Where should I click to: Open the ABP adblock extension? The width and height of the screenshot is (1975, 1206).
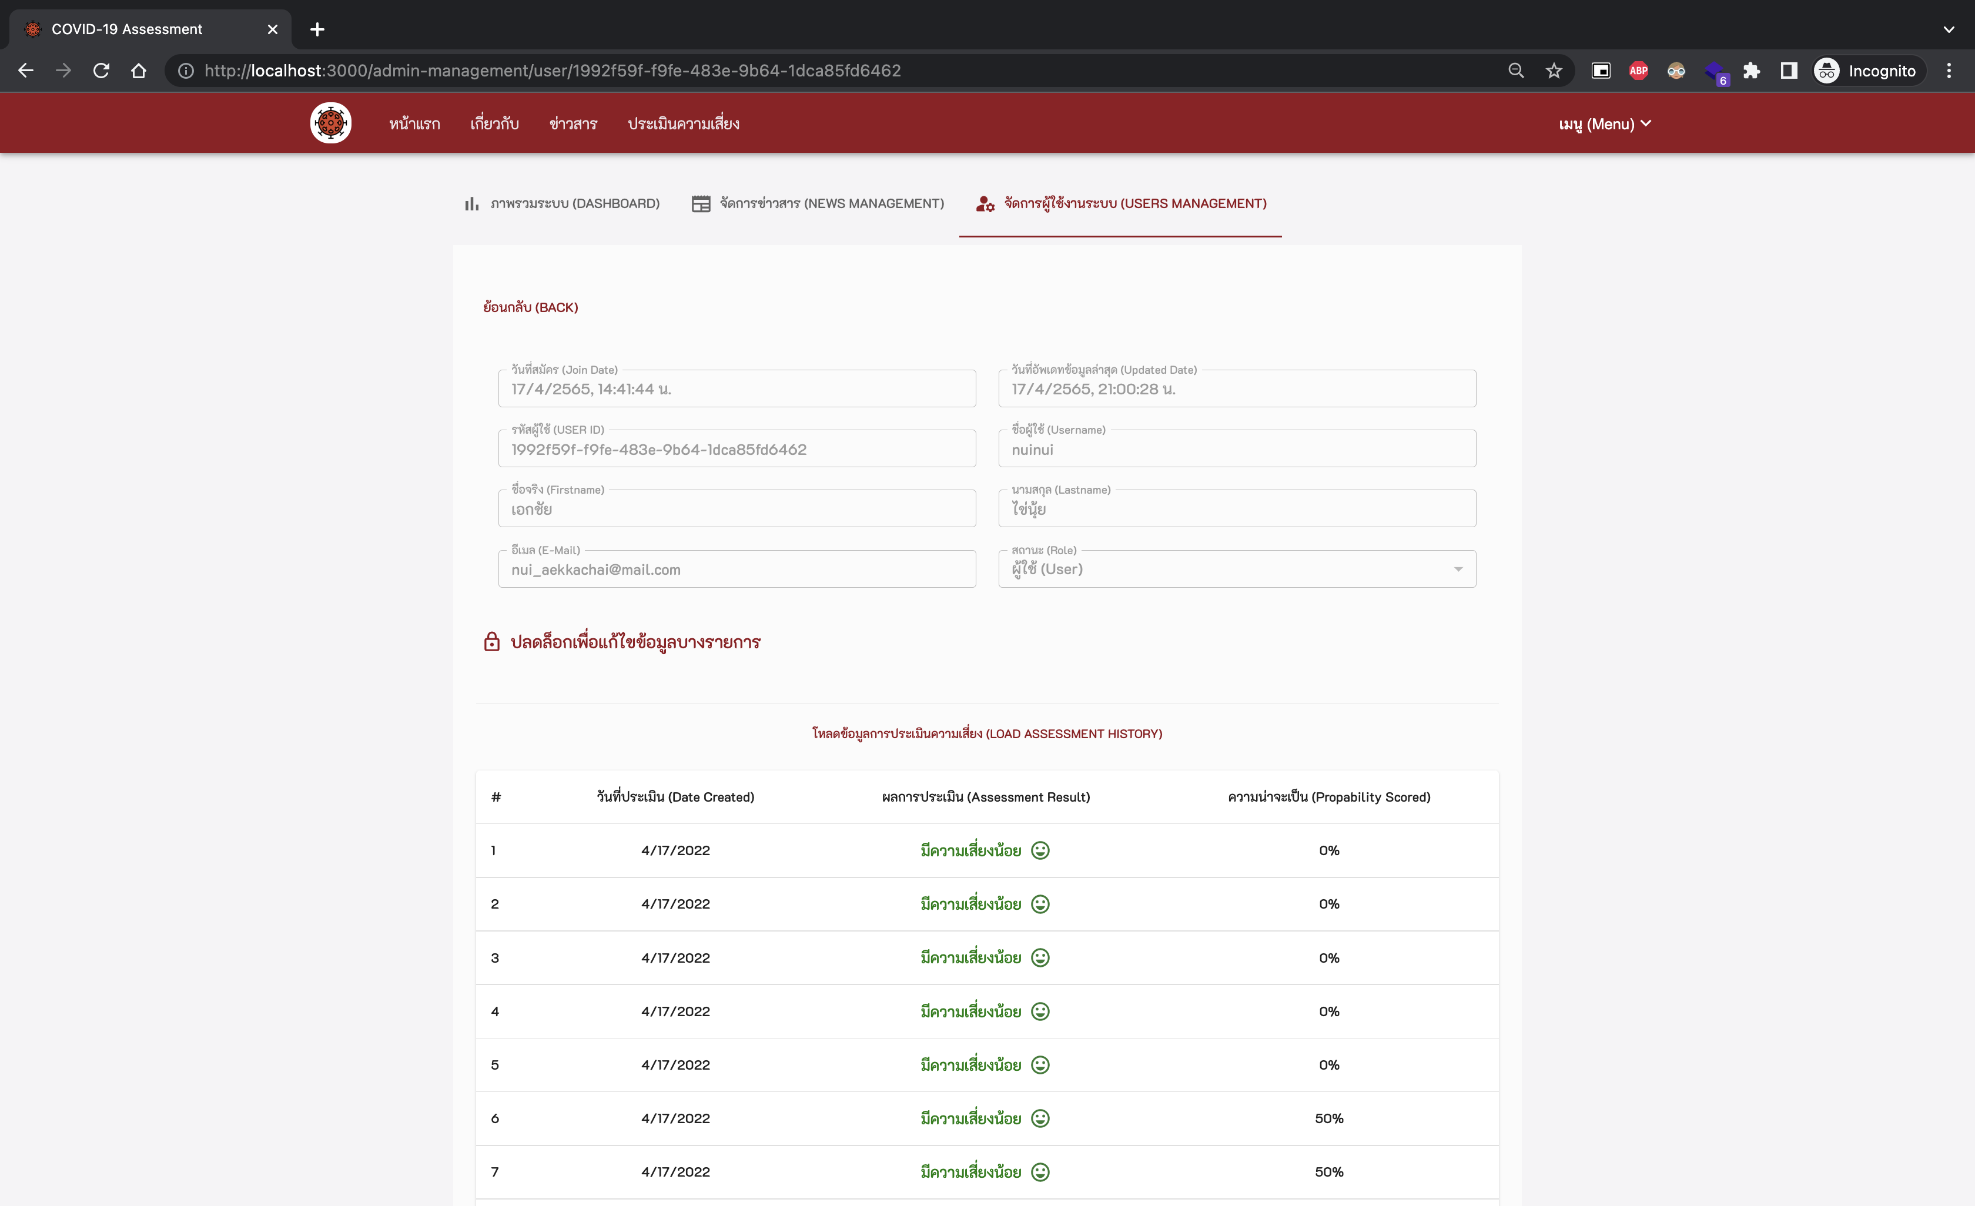pos(1638,71)
